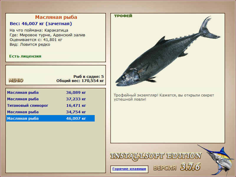The width and height of the screenshot is (236, 177).
Task: Select the Титановый спинорог 16,471 кг row
Action: click(50, 105)
